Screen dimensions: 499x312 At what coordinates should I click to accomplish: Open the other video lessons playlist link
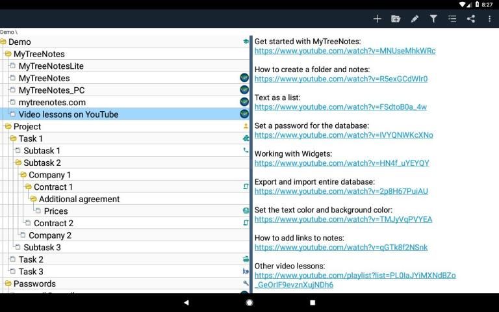coord(355,276)
